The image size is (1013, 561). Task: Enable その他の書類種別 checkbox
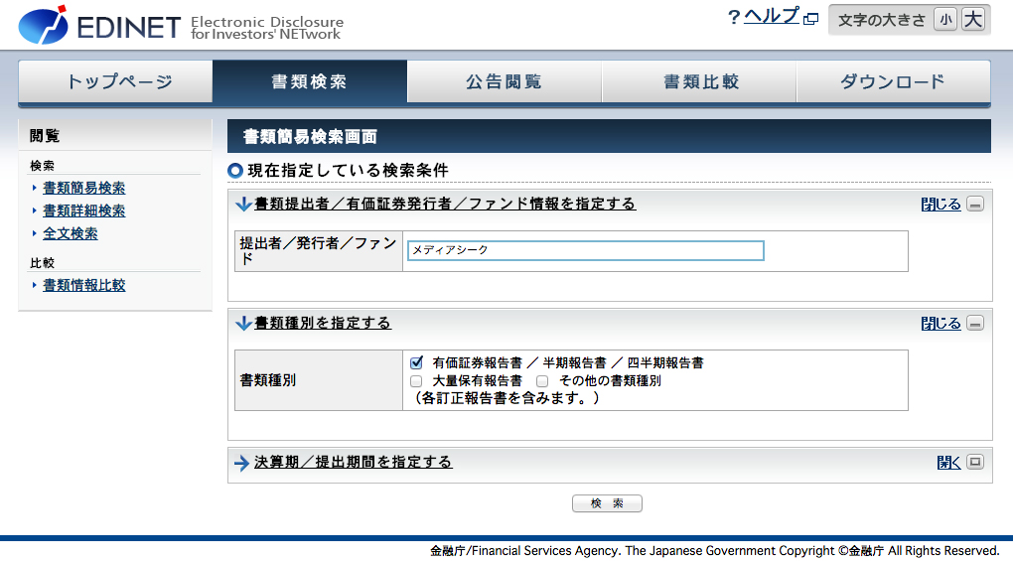[x=543, y=380]
